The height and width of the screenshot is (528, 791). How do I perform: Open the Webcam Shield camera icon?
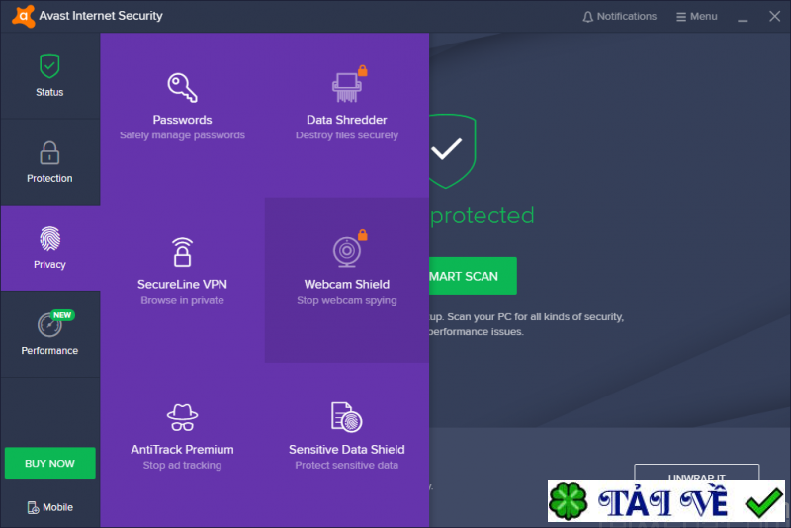[x=347, y=252]
